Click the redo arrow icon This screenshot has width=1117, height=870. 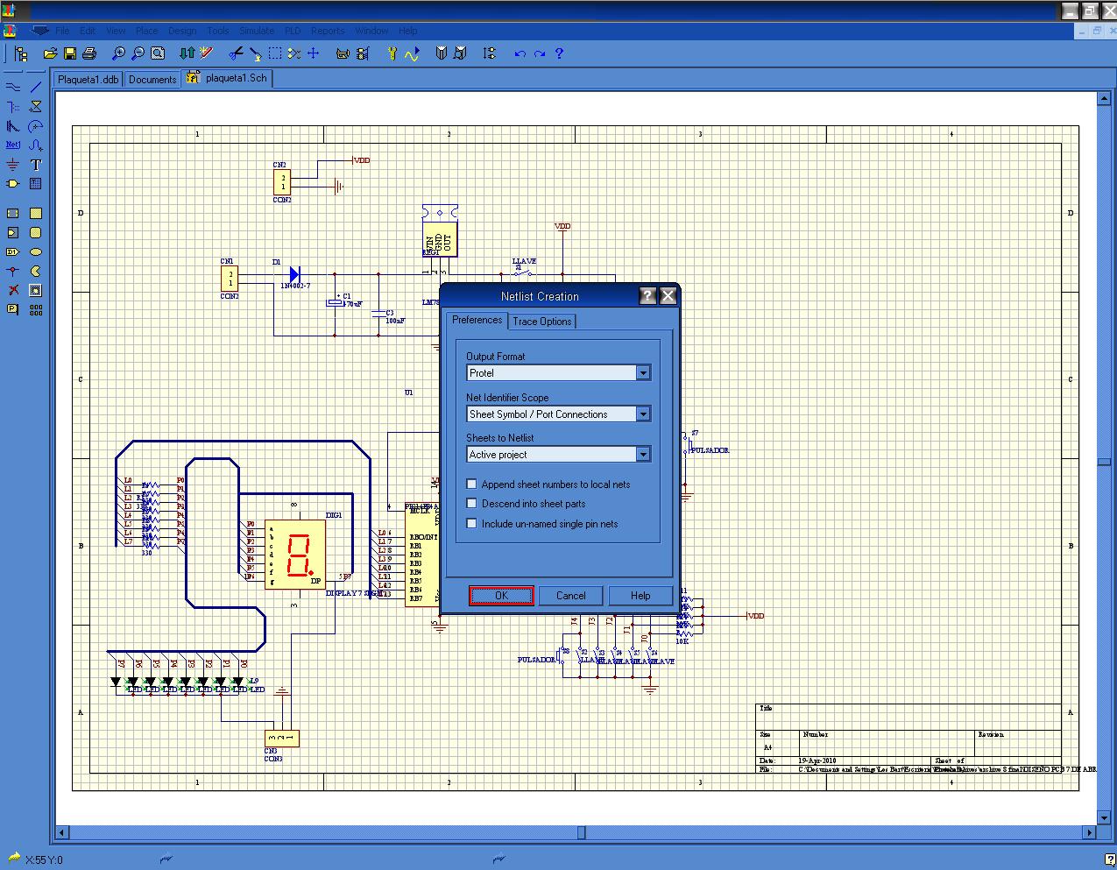click(540, 53)
